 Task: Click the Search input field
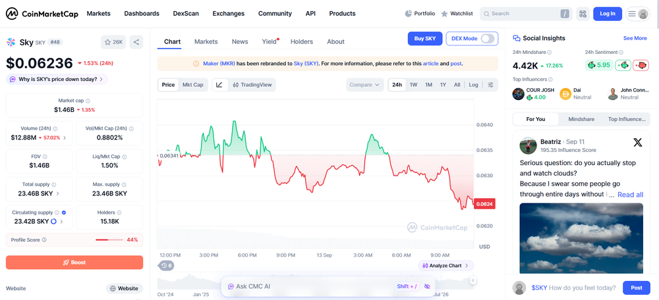tap(526, 14)
